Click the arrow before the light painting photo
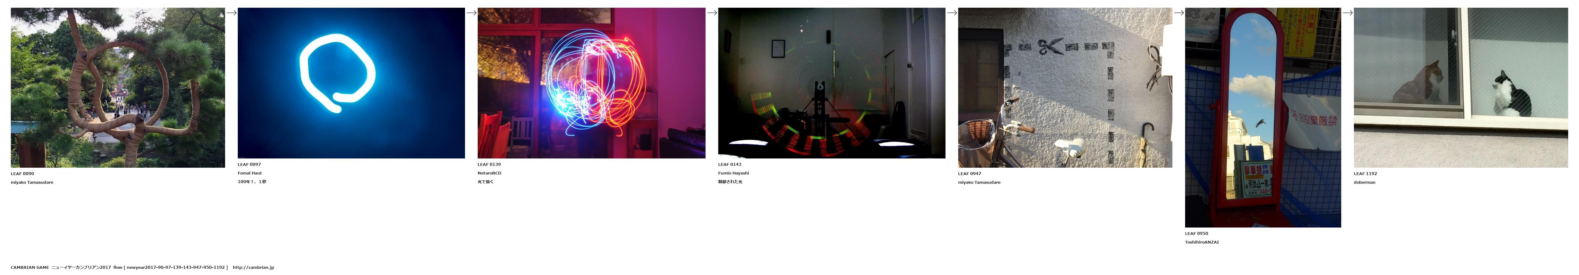Screen dimensions: 1579x275 pos(472,13)
